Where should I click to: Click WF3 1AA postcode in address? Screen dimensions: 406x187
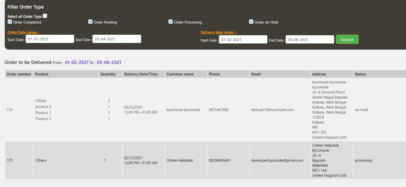tap(319, 170)
